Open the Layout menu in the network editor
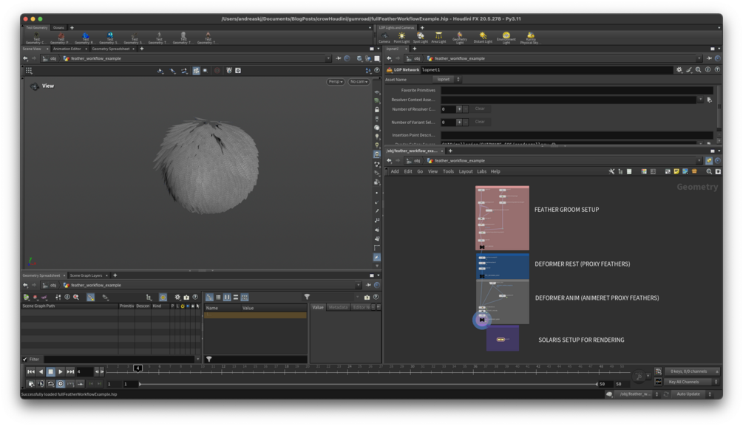Viewport: 743px width, 426px height. click(465, 171)
